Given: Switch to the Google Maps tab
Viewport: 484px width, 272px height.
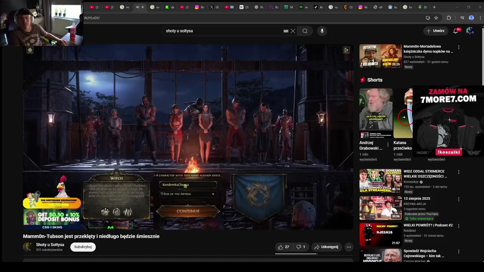Looking at the screenshot, I should 423,7.
